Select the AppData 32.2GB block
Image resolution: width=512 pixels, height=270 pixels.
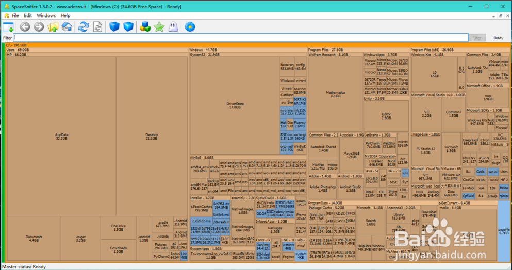click(61, 137)
